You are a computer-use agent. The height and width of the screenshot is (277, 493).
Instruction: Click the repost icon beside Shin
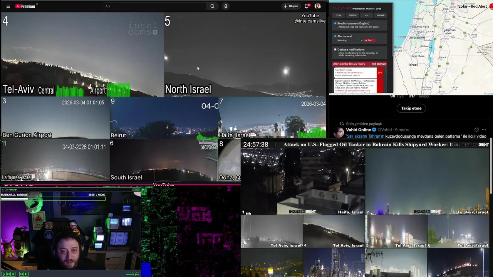(x=341, y=124)
